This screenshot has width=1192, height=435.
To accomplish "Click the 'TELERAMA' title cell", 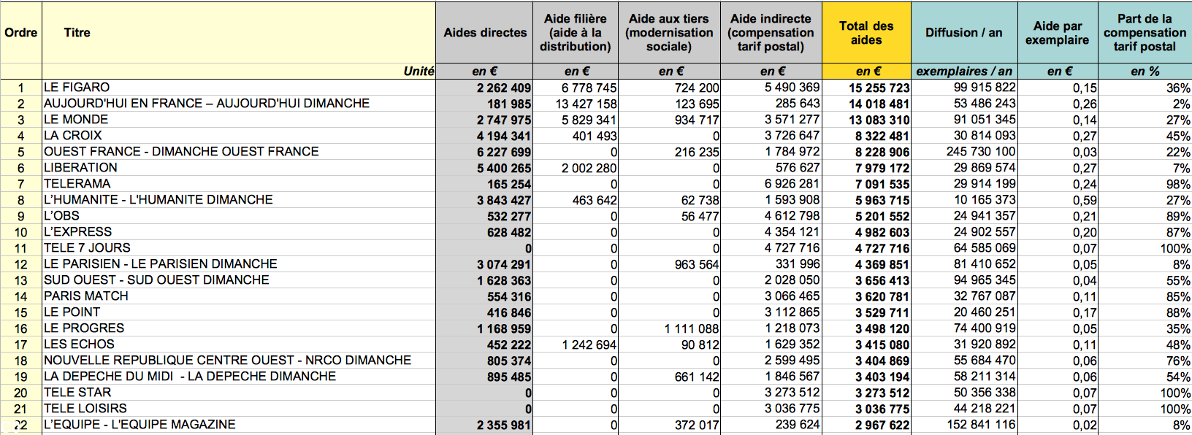I will pyautogui.click(x=77, y=184).
